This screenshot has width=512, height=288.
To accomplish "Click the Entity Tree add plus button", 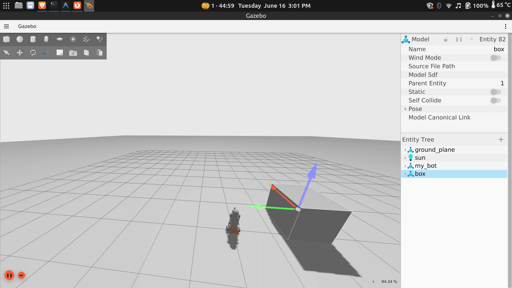I will click(501, 139).
